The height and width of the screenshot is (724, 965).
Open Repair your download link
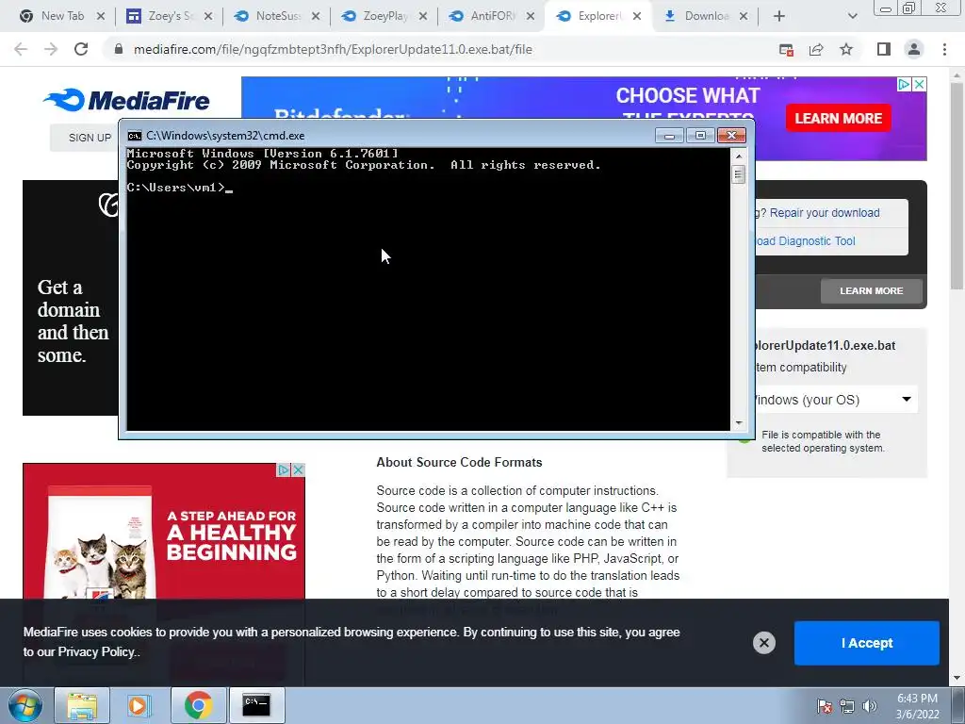pos(824,213)
